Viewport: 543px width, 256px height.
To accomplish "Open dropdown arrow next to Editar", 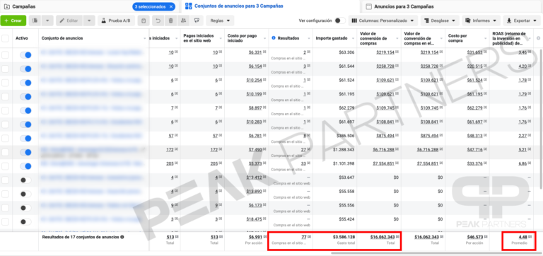I will click(x=89, y=21).
